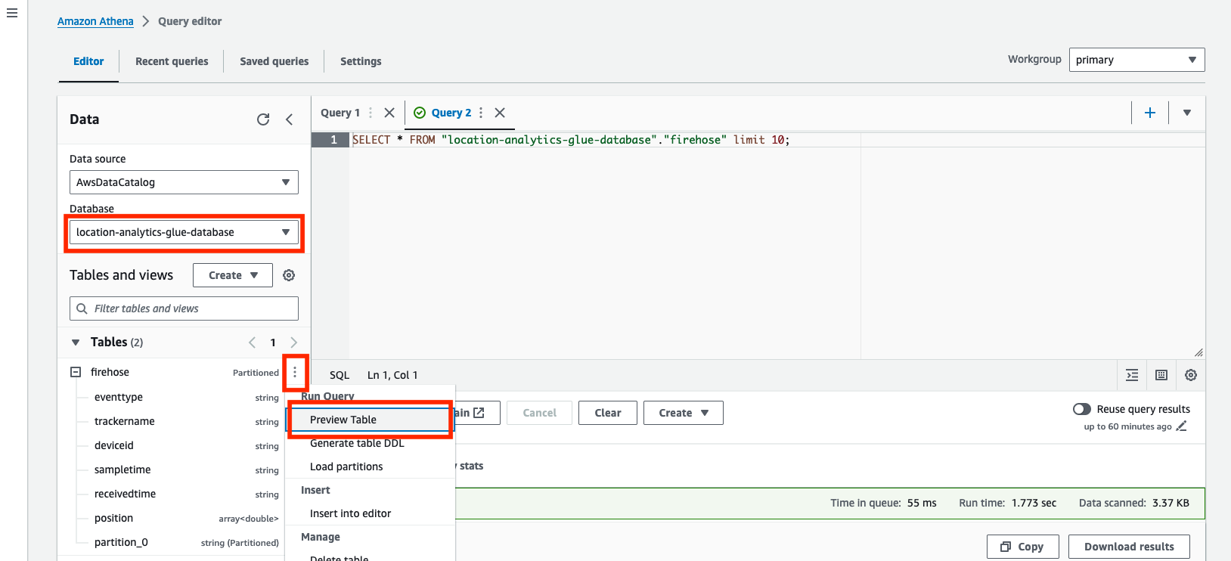1231x561 pixels.
Task: Switch to the Recent queries tab
Action: tap(172, 61)
